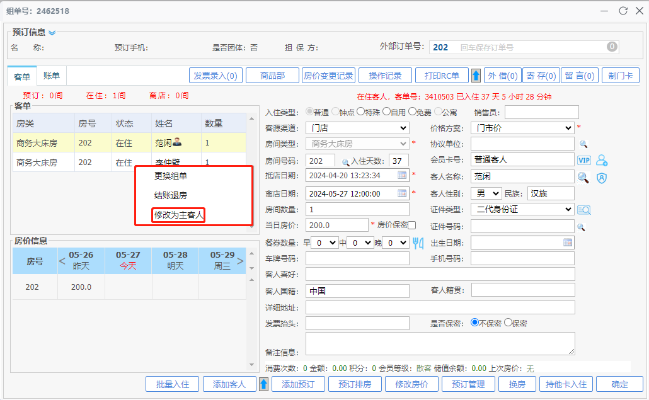Image resolution: width=649 pixels, height=400 pixels.
Task: Click the 手机号码 input field
Action: 522,258
